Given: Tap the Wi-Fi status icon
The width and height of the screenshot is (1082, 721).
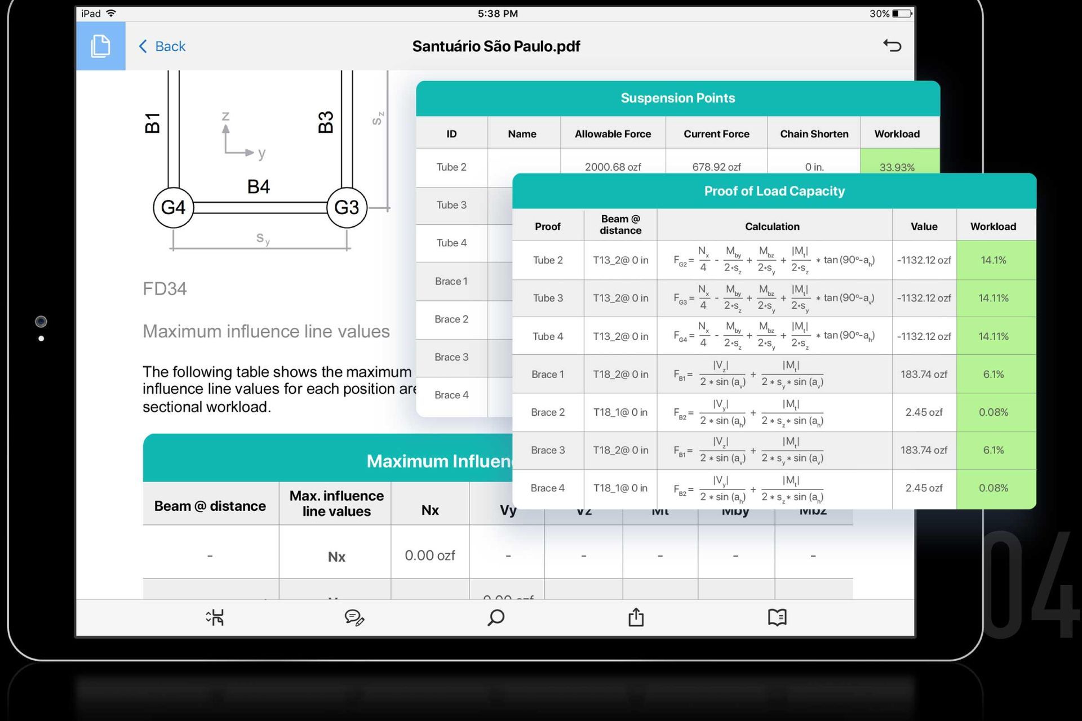Looking at the screenshot, I should tap(112, 14).
